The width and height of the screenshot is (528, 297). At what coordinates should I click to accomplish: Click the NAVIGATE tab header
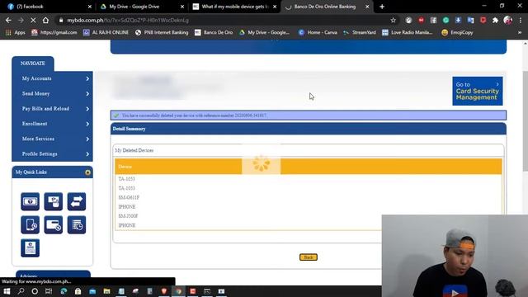(33, 64)
